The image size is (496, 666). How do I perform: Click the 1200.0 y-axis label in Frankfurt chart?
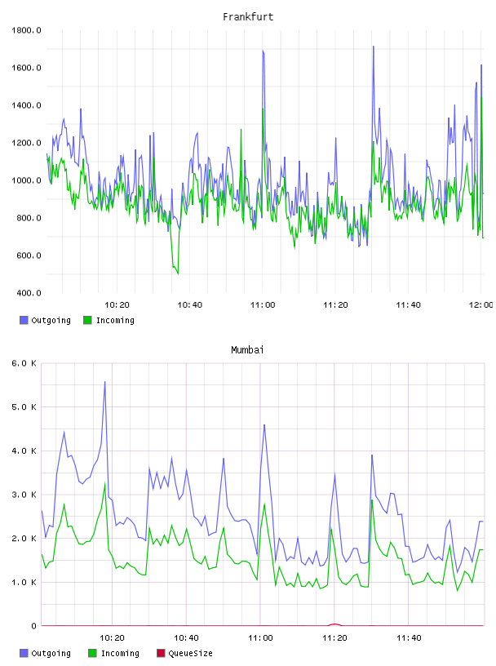coord(26,143)
